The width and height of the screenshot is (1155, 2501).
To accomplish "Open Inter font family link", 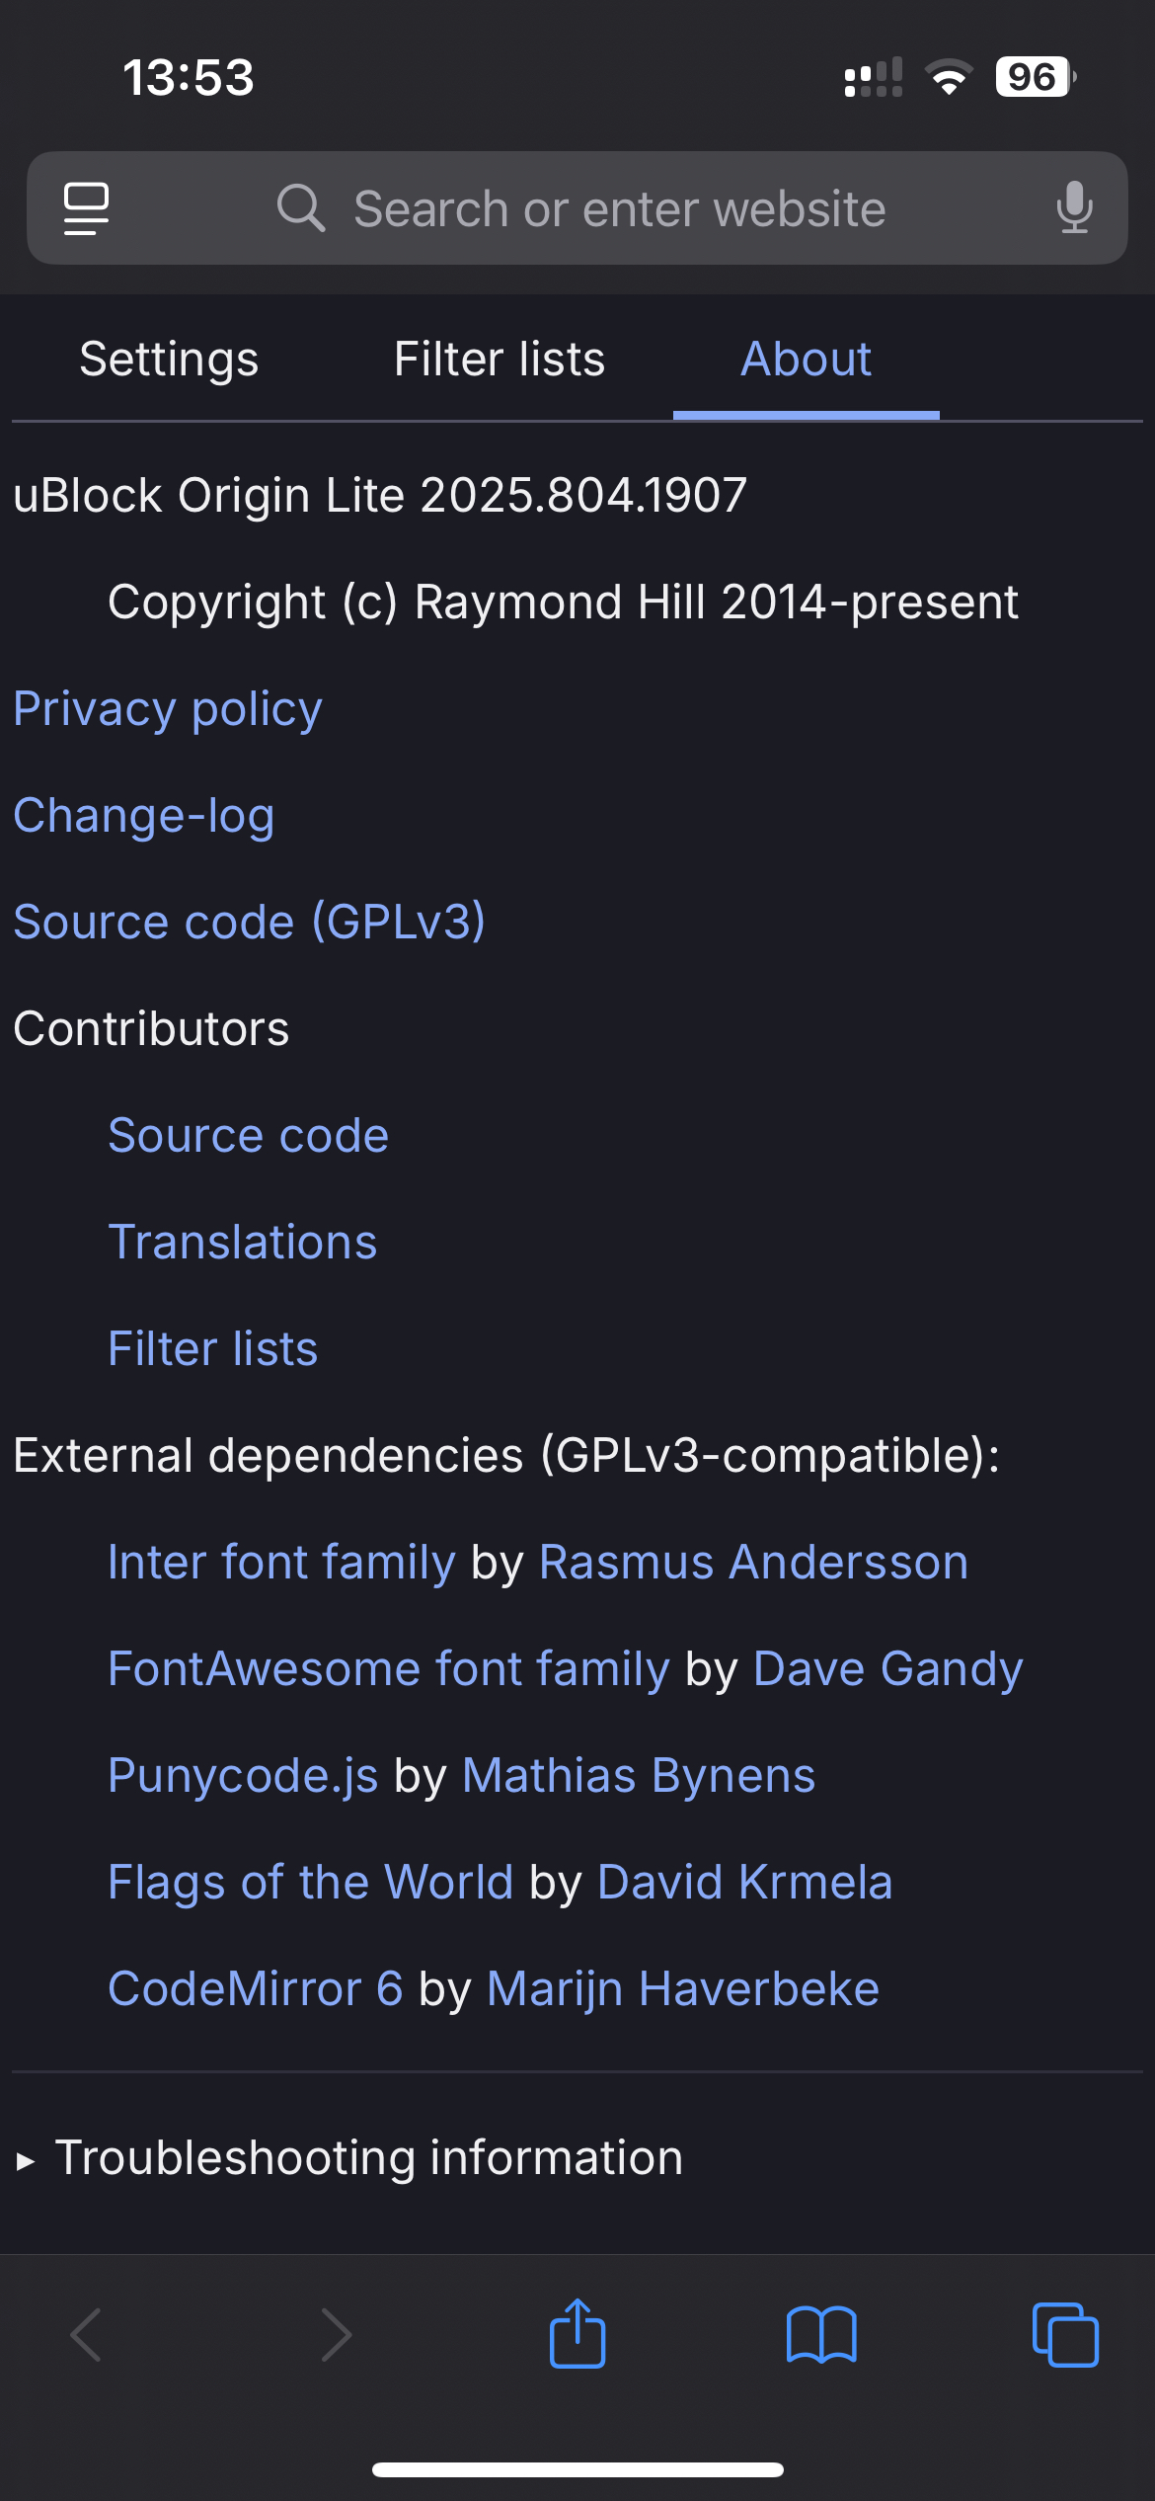I will 282,1563.
